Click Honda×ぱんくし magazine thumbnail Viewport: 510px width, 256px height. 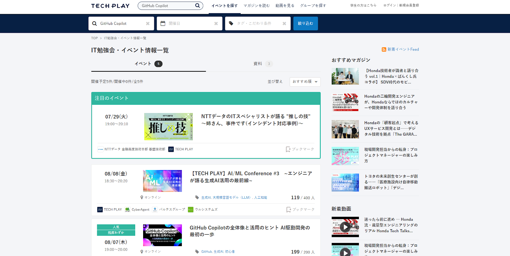click(x=345, y=76)
